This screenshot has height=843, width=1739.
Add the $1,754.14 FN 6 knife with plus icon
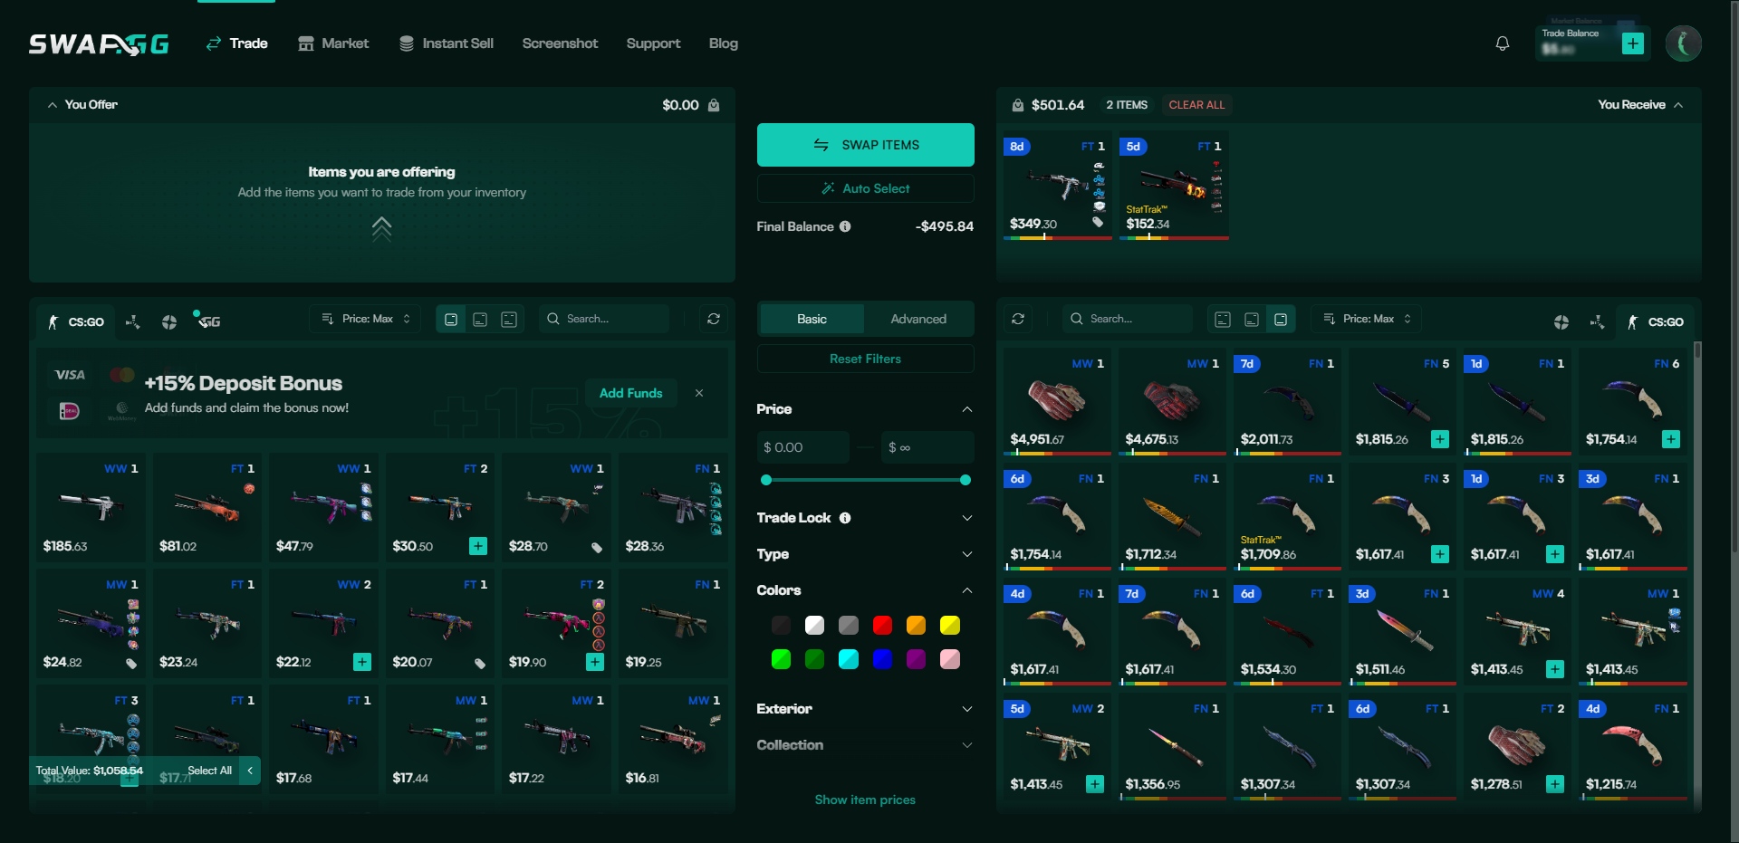coord(1671,439)
